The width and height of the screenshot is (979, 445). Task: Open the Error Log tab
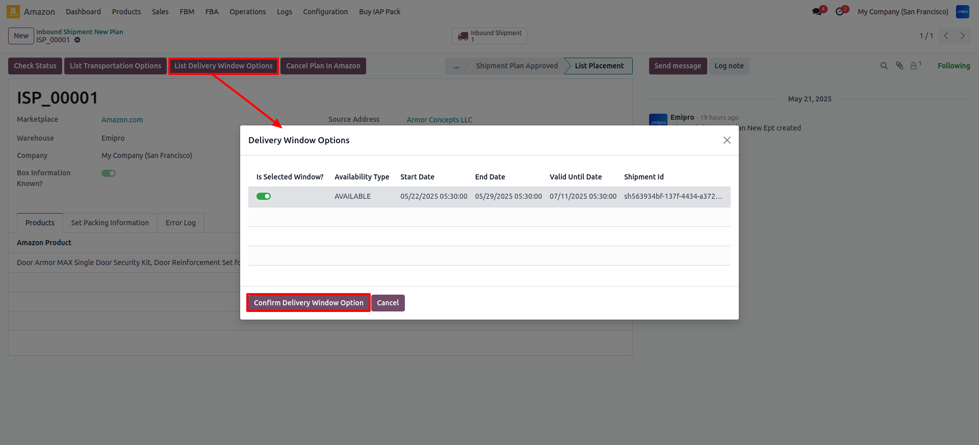pyautogui.click(x=181, y=223)
